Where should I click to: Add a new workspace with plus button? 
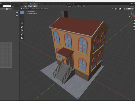(73, 4)
